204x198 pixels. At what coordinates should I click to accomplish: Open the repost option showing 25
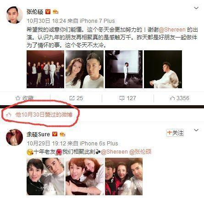pos(76,98)
